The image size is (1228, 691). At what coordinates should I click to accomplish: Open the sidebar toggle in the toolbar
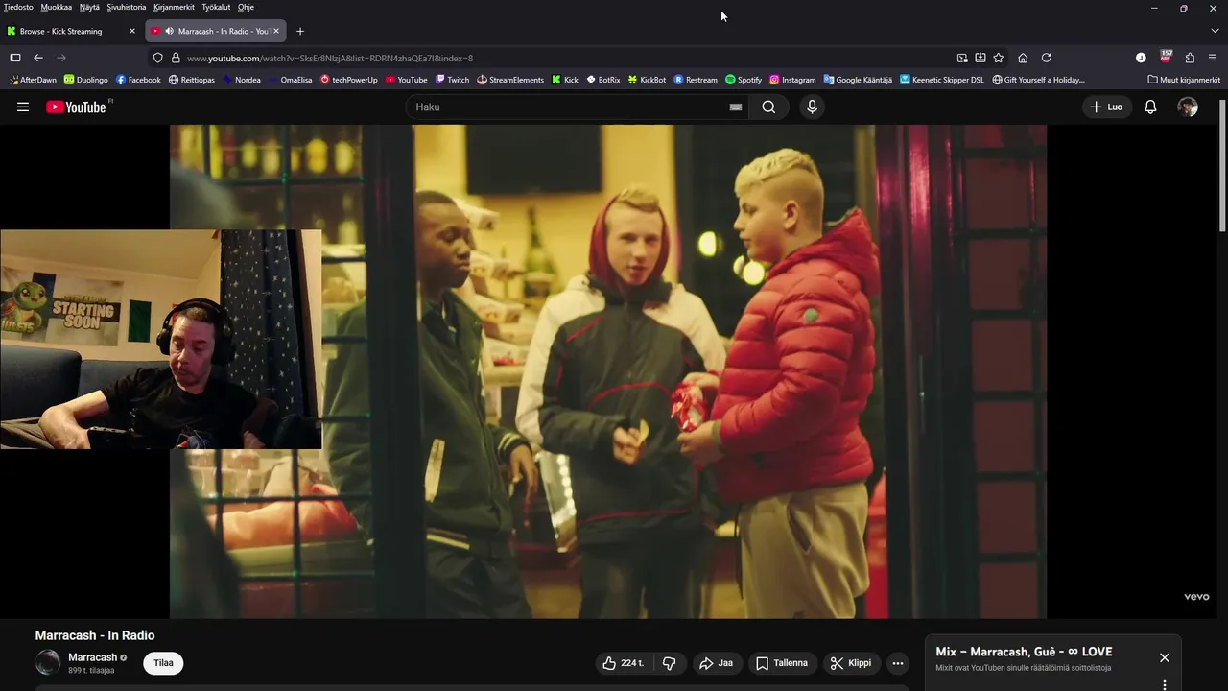[x=15, y=58]
